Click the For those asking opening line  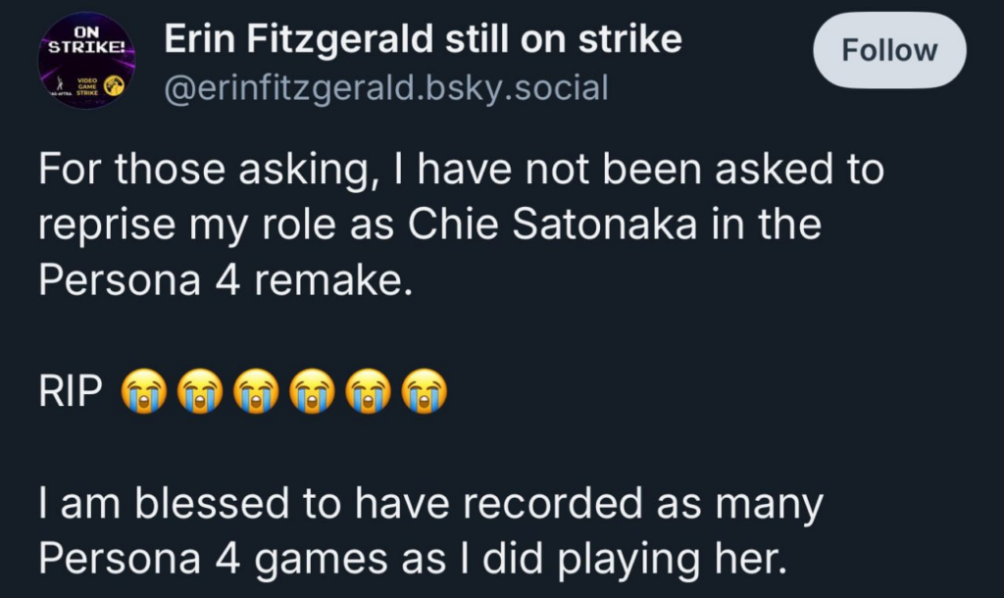pyautogui.click(x=204, y=170)
